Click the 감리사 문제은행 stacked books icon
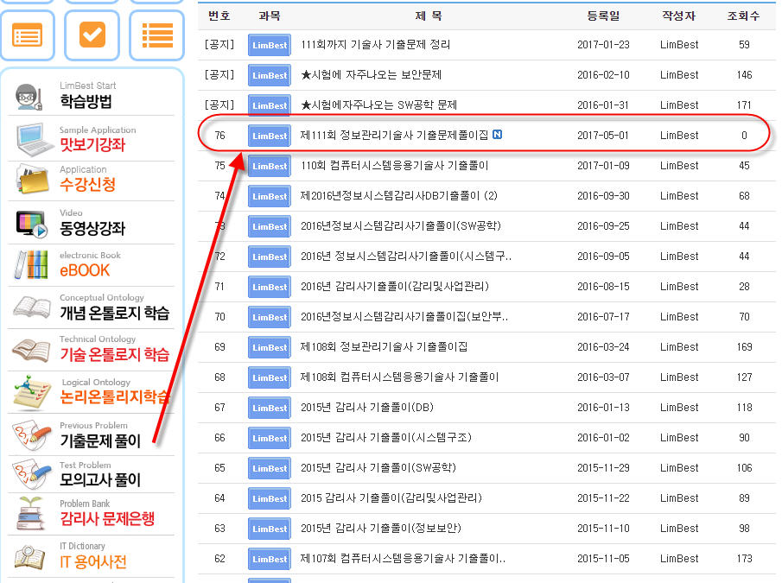 30,513
